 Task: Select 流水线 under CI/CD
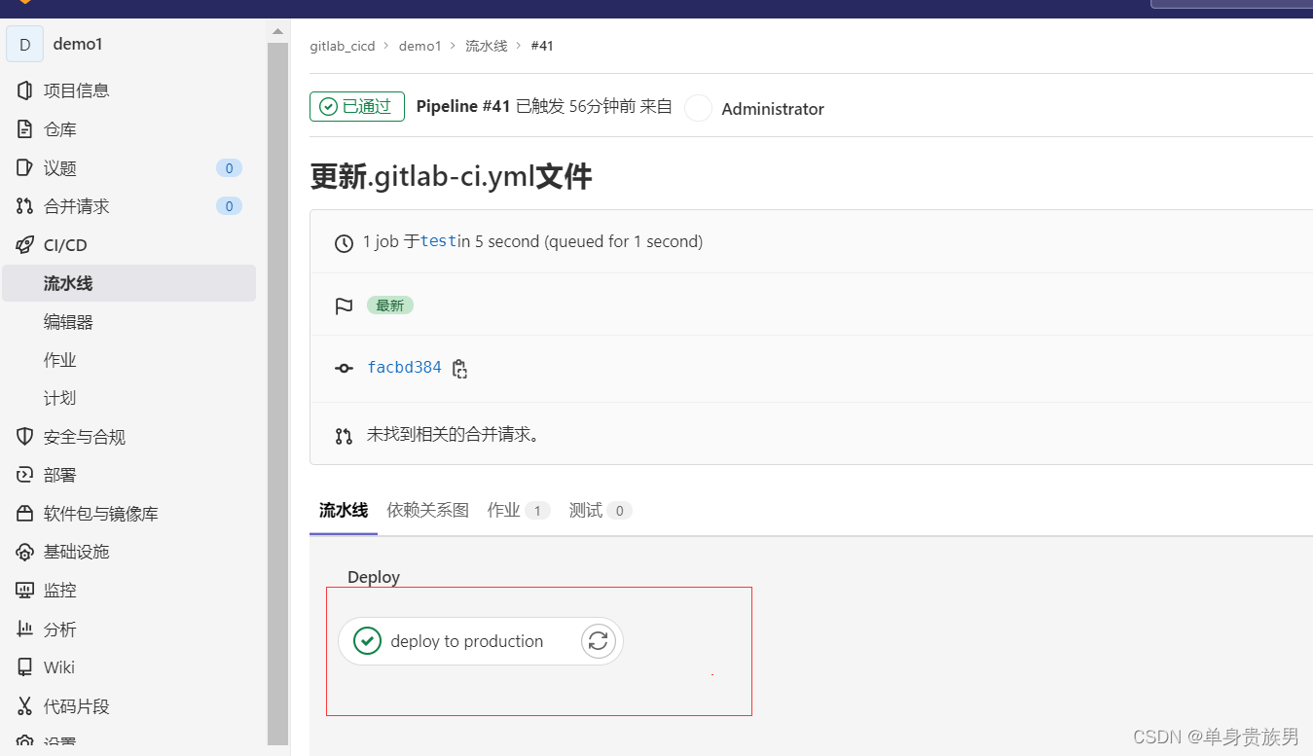click(128, 283)
